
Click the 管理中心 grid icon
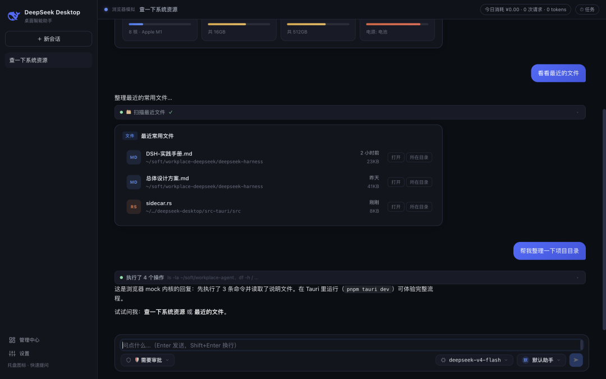coord(12,340)
